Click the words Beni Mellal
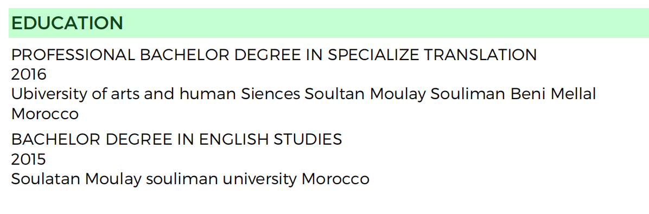Screen dimensions: 649x214 pos(552,94)
